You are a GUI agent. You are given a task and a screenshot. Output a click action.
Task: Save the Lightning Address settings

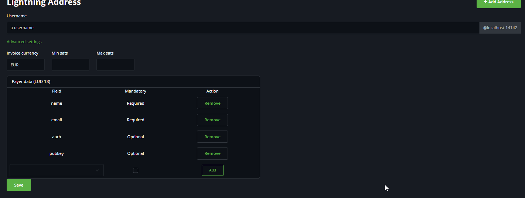(19, 185)
